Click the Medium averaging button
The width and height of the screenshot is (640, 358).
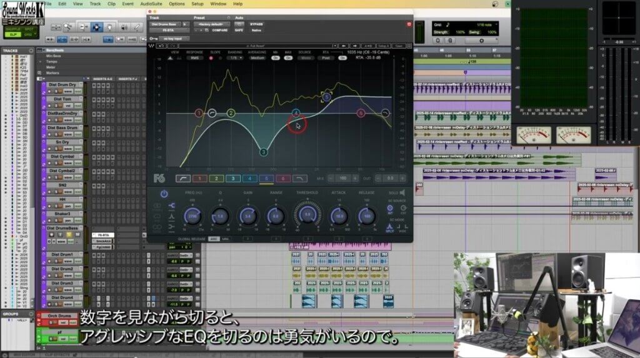point(257,58)
